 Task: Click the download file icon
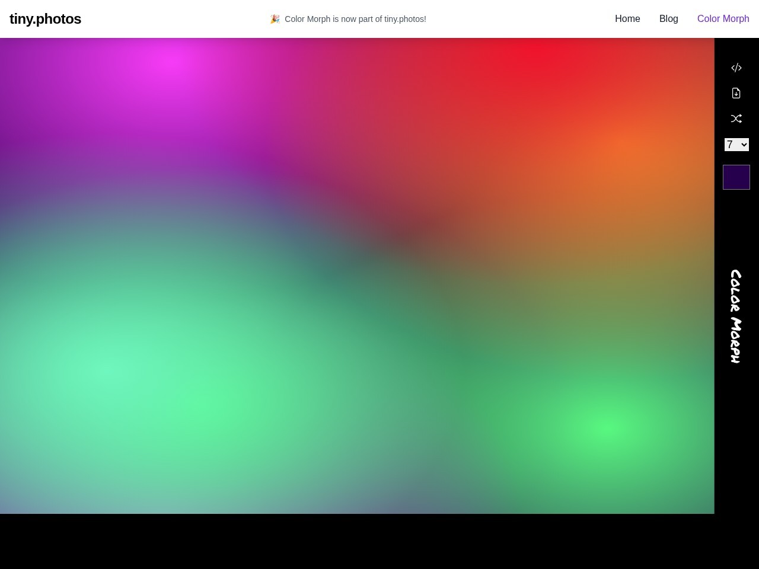point(736,93)
